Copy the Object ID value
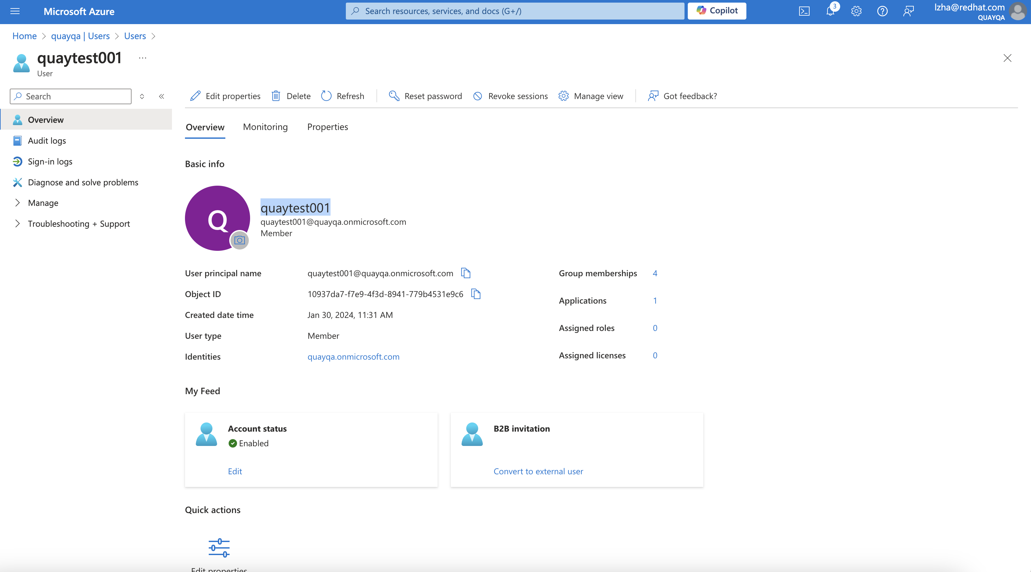1031x572 pixels. coord(475,294)
